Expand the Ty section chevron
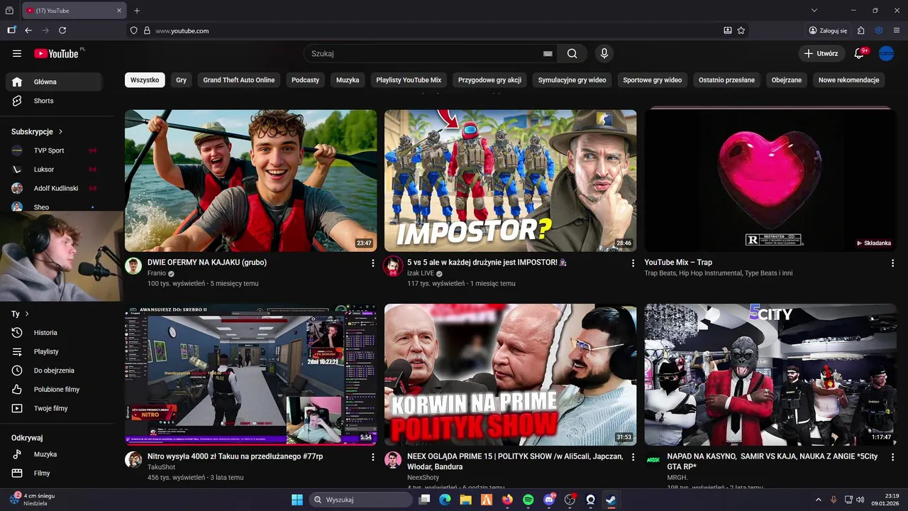The image size is (908, 511). [x=27, y=314]
